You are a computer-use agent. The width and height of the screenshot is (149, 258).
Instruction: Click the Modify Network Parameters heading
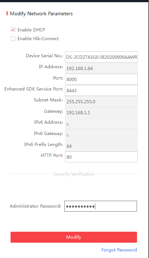coord(41,14)
